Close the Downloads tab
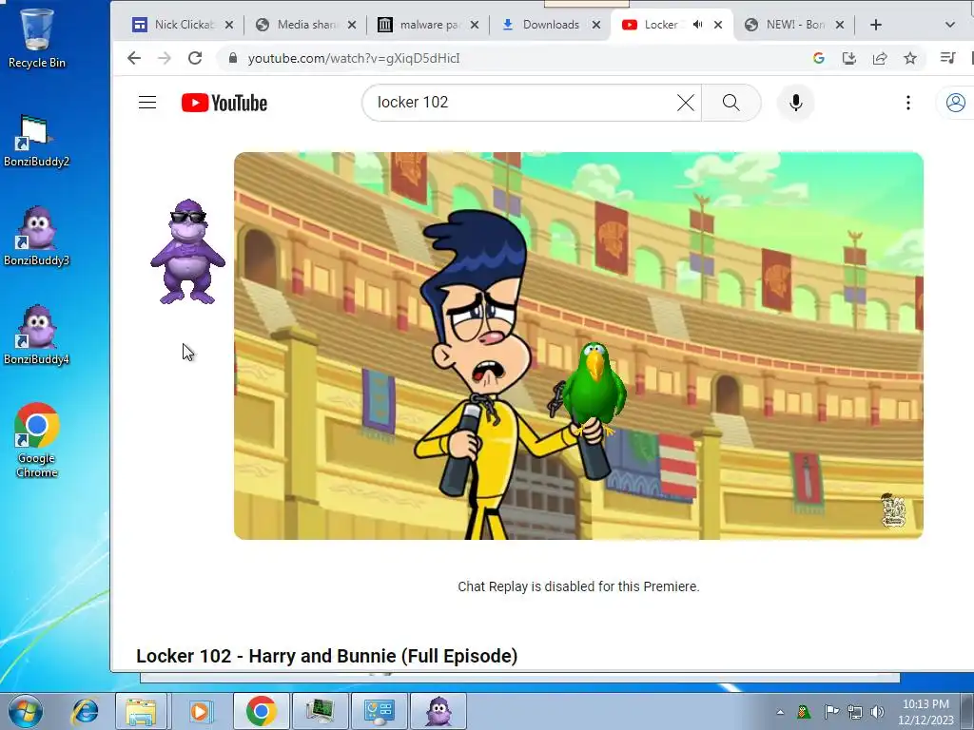974x730 pixels. 596,25
